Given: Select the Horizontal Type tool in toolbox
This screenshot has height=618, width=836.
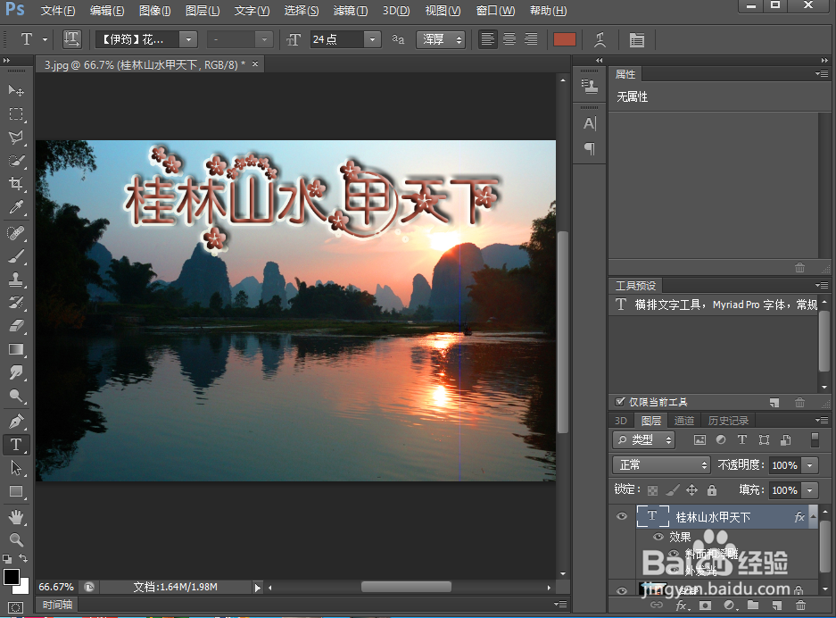Looking at the screenshot, I should pyautogui.click(x=16, y=445).
